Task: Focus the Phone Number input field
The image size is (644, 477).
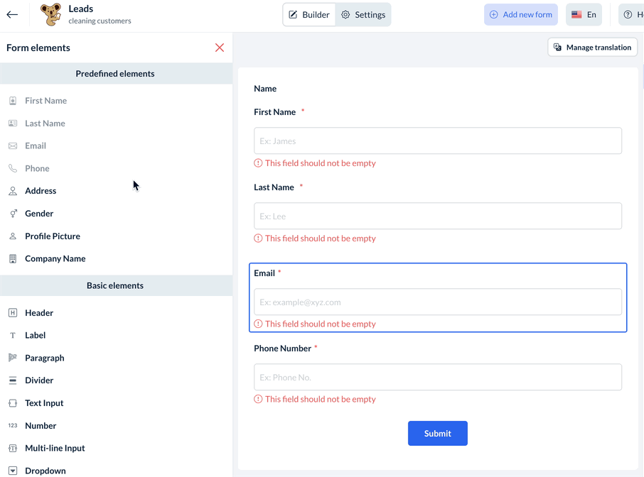Action: [x=438, y=377]
